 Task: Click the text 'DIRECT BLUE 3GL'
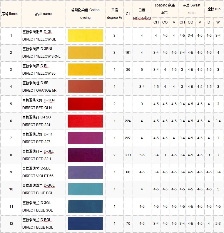[38, 210]
